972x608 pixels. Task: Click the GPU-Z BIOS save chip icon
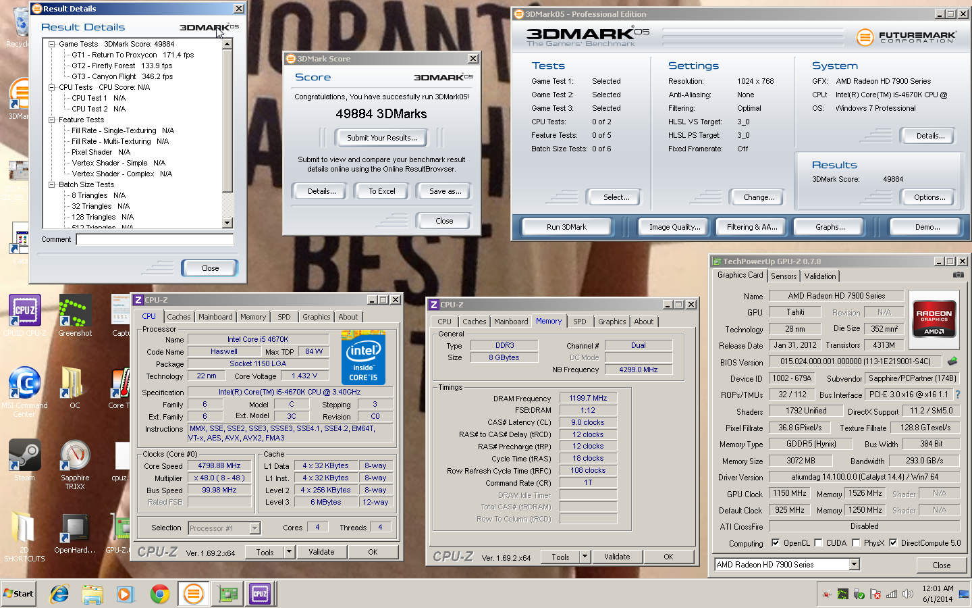pos(952,361)
